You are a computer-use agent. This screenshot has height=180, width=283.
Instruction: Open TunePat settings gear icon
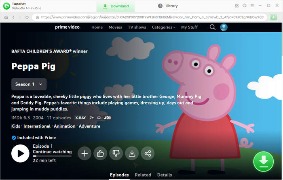pos(244,6)
